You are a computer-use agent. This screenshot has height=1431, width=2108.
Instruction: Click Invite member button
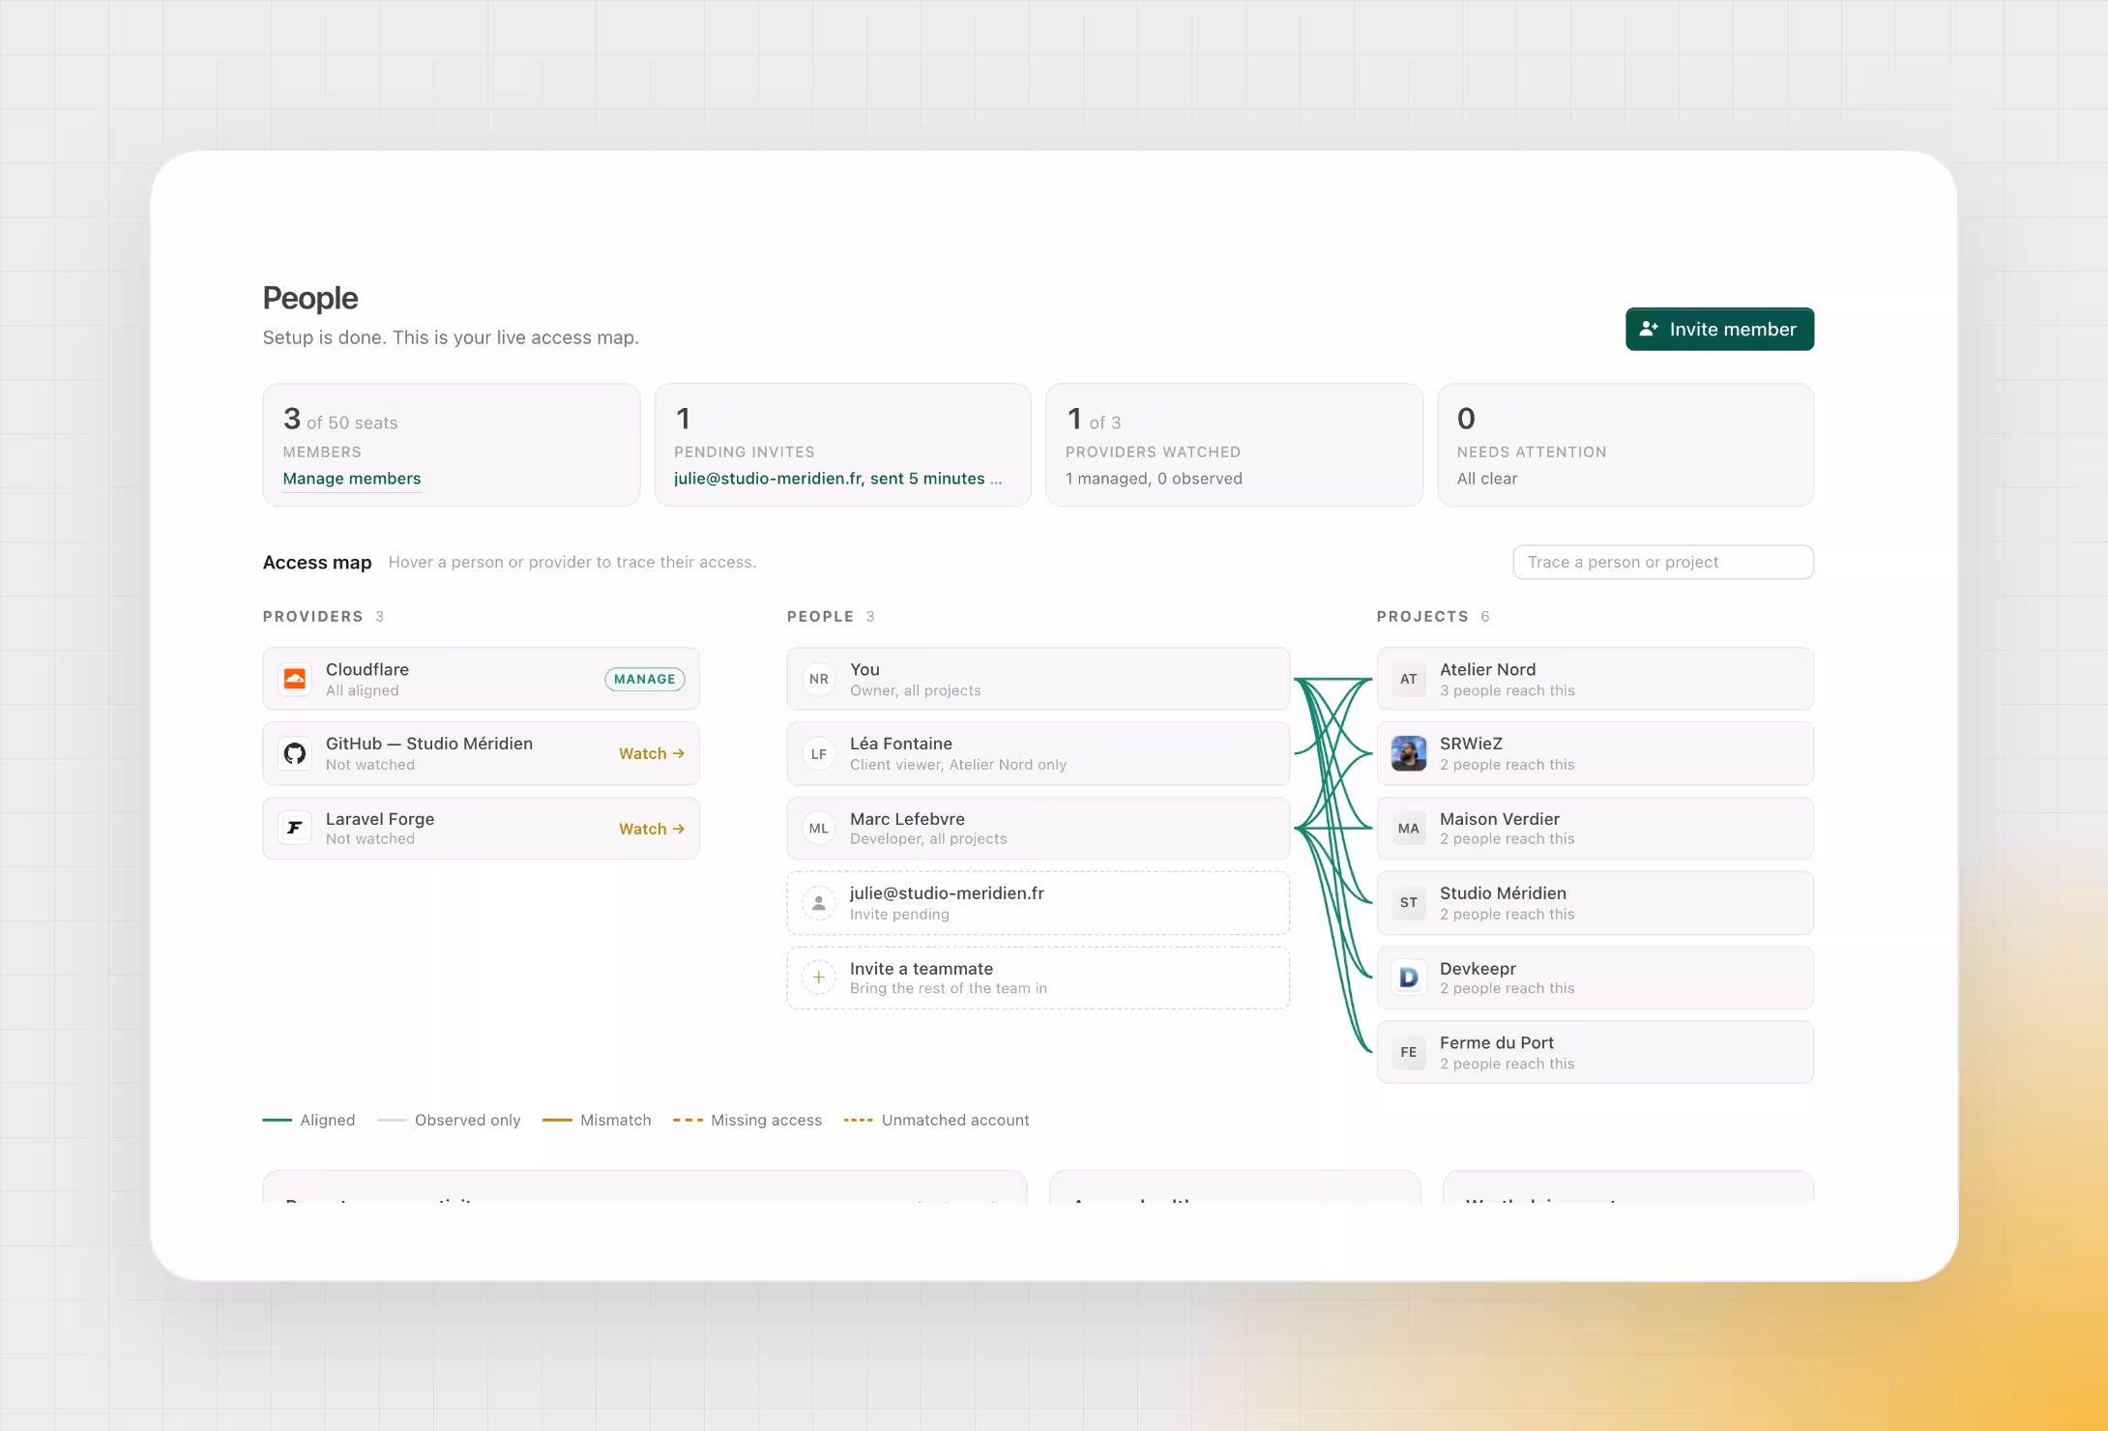(1719, 329)
